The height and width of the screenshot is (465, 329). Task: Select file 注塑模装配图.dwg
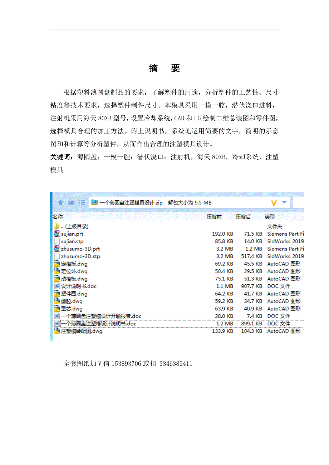(82, 331)
